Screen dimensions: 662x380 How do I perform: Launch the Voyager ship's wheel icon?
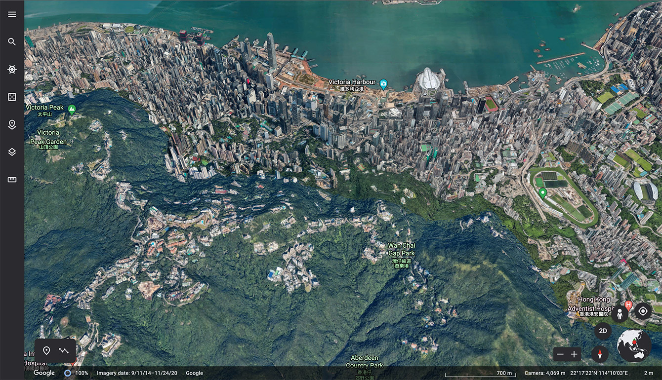click(12, 70)
